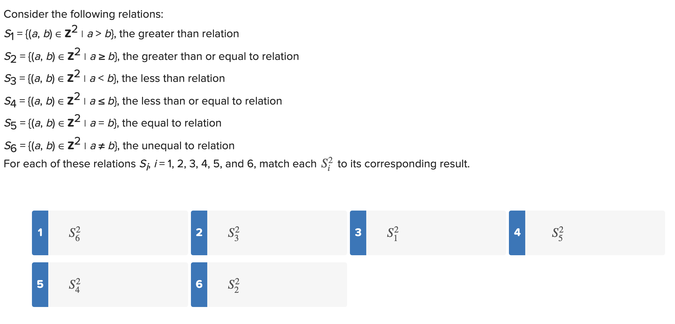Select the S6 squared label in tile 1
Image resolution: width=675 pixels, height=324 pixels.
(x=75, y=234)
